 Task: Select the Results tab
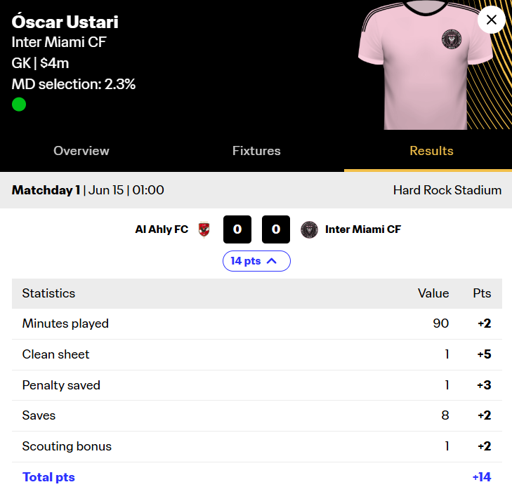click(431, 151)
